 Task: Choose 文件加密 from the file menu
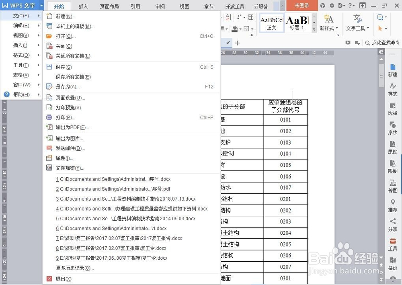pos(70,168)
